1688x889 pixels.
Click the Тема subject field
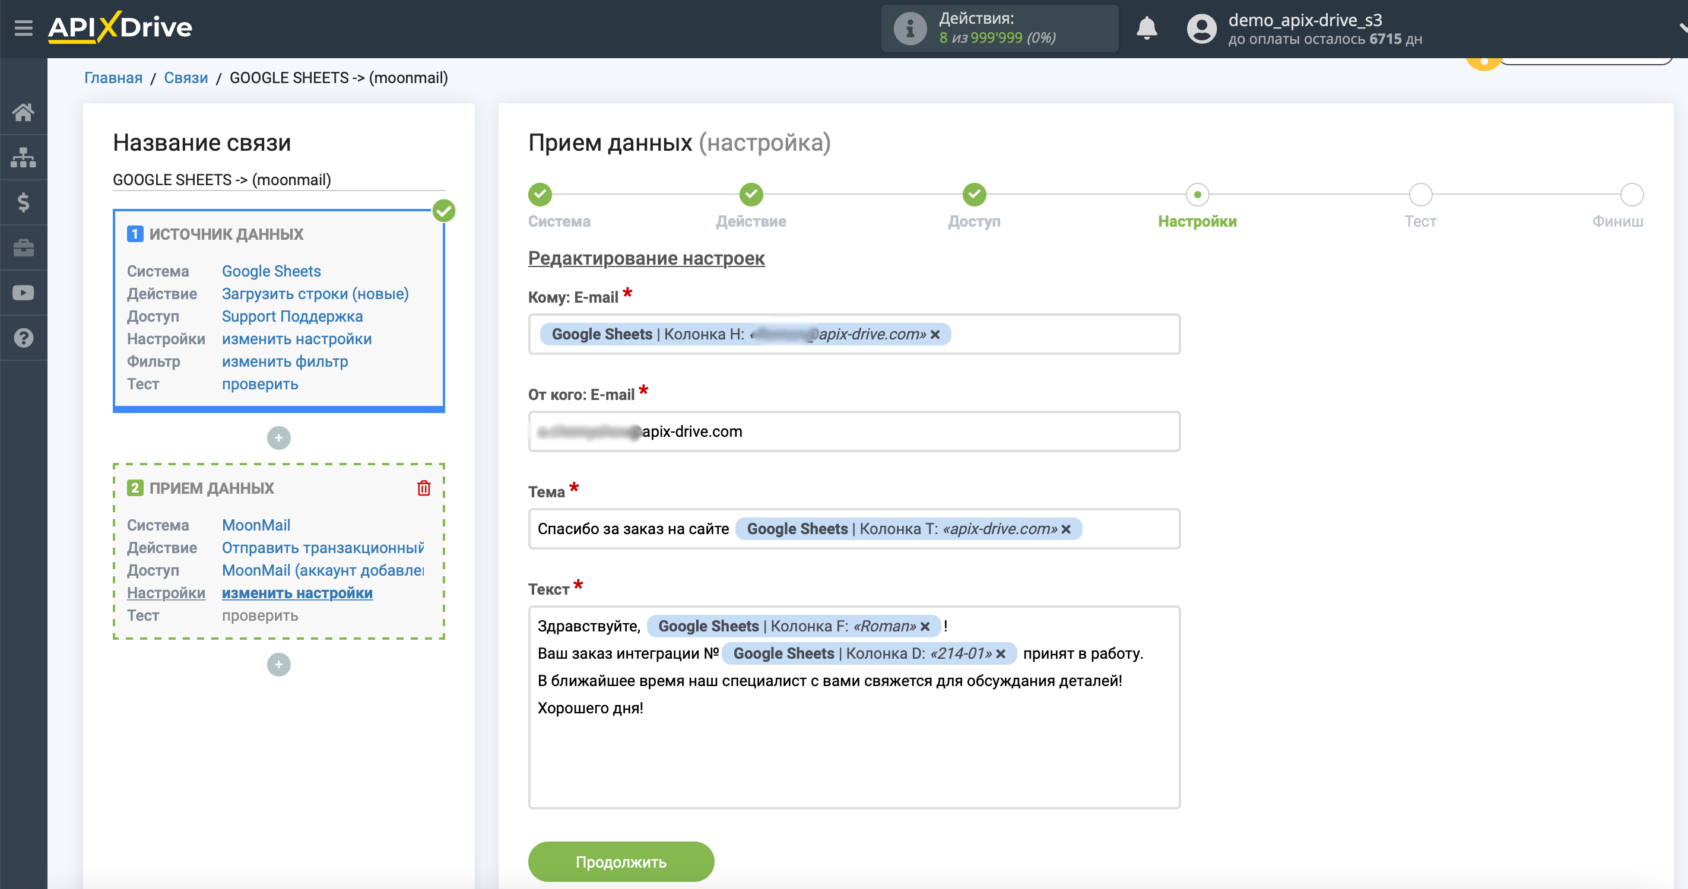click(x=854, y=529)
